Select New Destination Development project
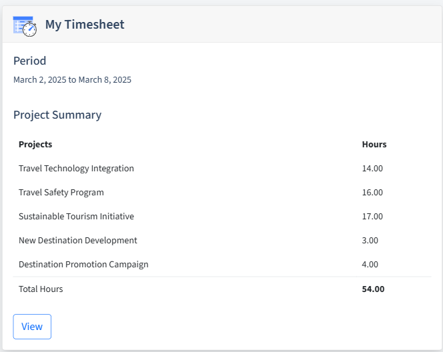443x352 pixels. 77,240
